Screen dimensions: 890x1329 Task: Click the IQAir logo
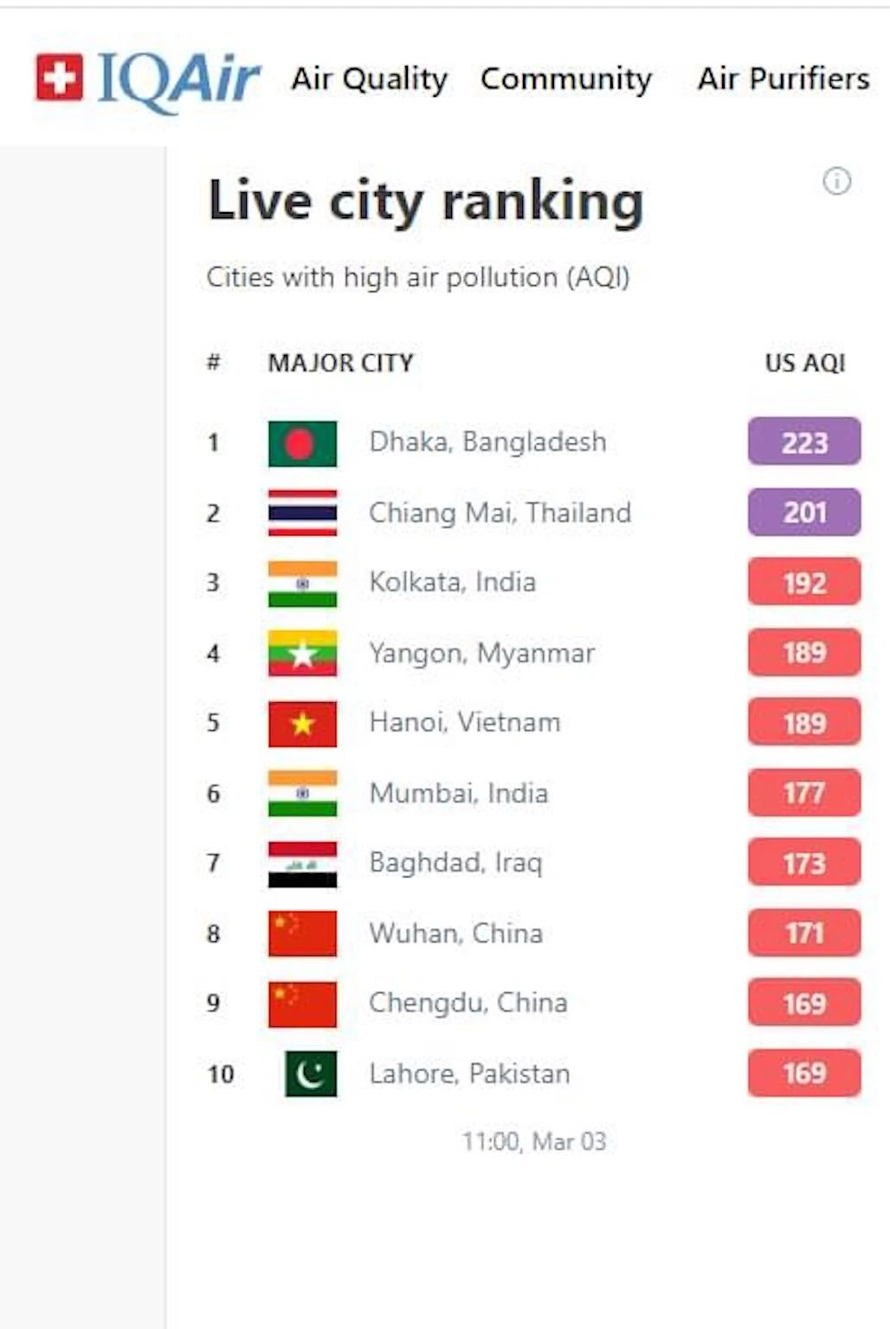point(147,80)
